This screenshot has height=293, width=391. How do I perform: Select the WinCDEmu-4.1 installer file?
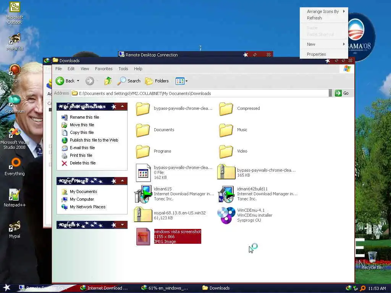pyautogui.click(x=245, y=215)
